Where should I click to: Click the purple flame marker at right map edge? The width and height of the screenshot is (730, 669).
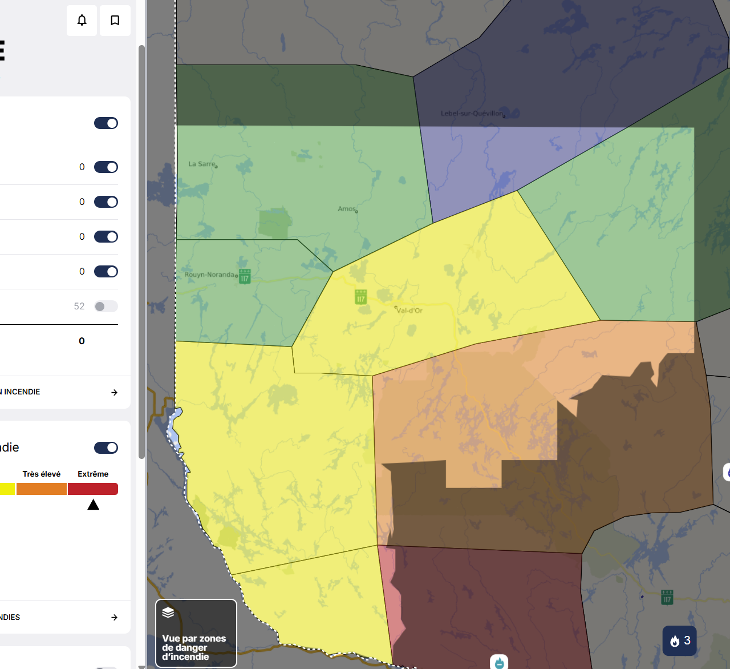pyautogui.click(x=727, y=472)
